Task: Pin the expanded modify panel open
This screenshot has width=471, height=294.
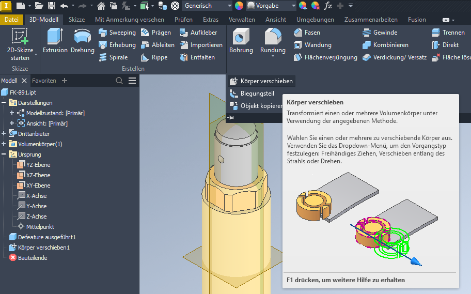Action: click(x=231, y=118)
